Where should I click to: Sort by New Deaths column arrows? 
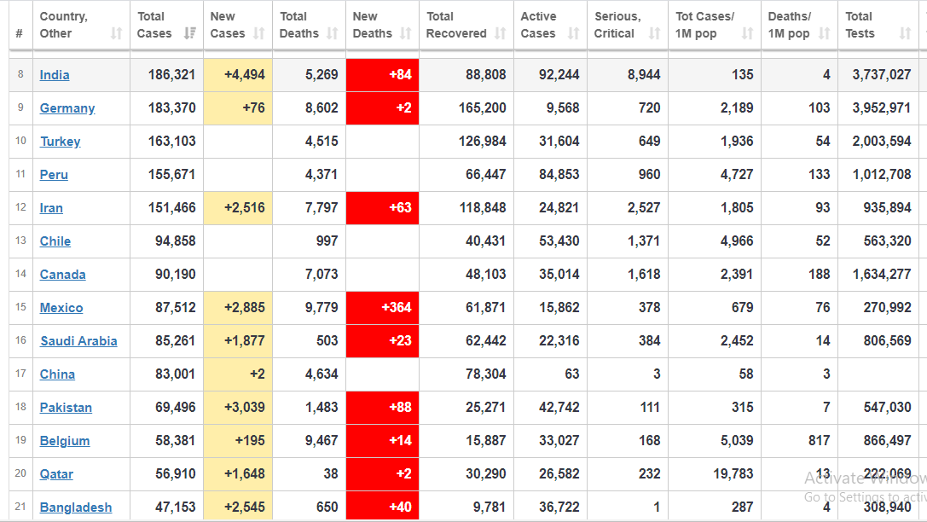[x=406, y=34]
